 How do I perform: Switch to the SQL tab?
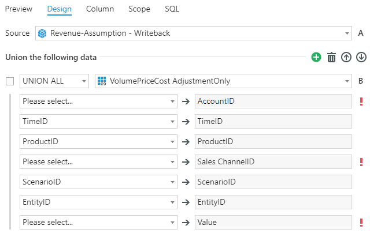(x=172, y=9)
